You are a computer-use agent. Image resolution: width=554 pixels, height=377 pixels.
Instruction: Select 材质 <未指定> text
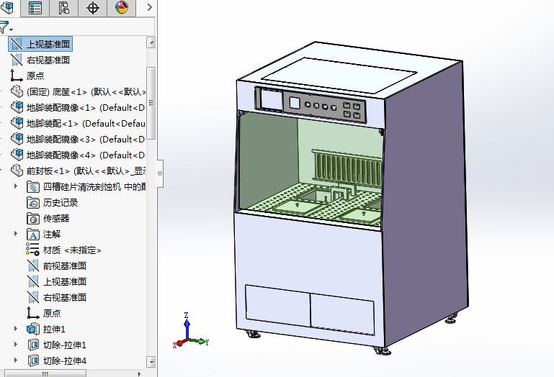click(73, 250)
